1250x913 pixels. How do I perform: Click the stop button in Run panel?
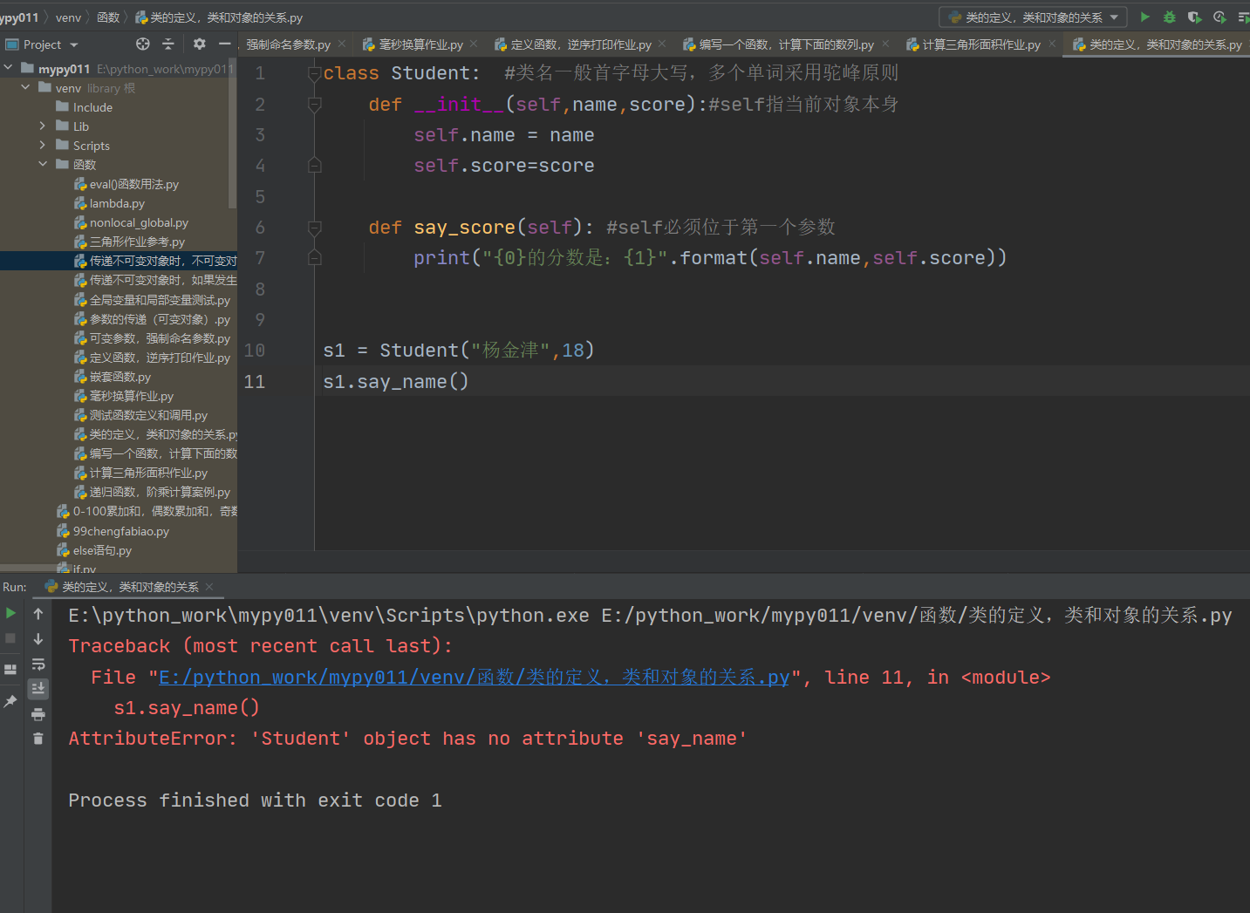click(10, 638)
